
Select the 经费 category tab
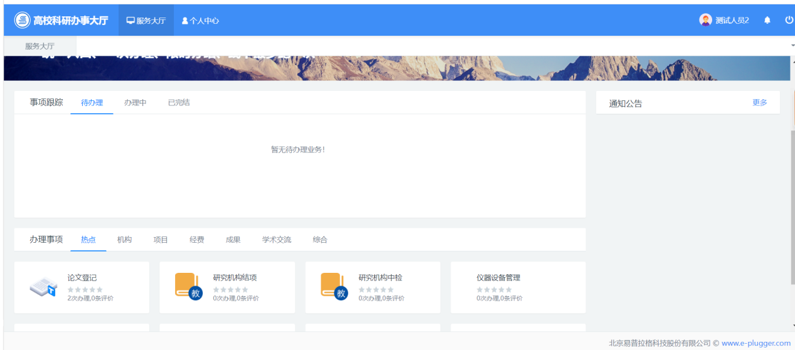(x=196, y=240)
